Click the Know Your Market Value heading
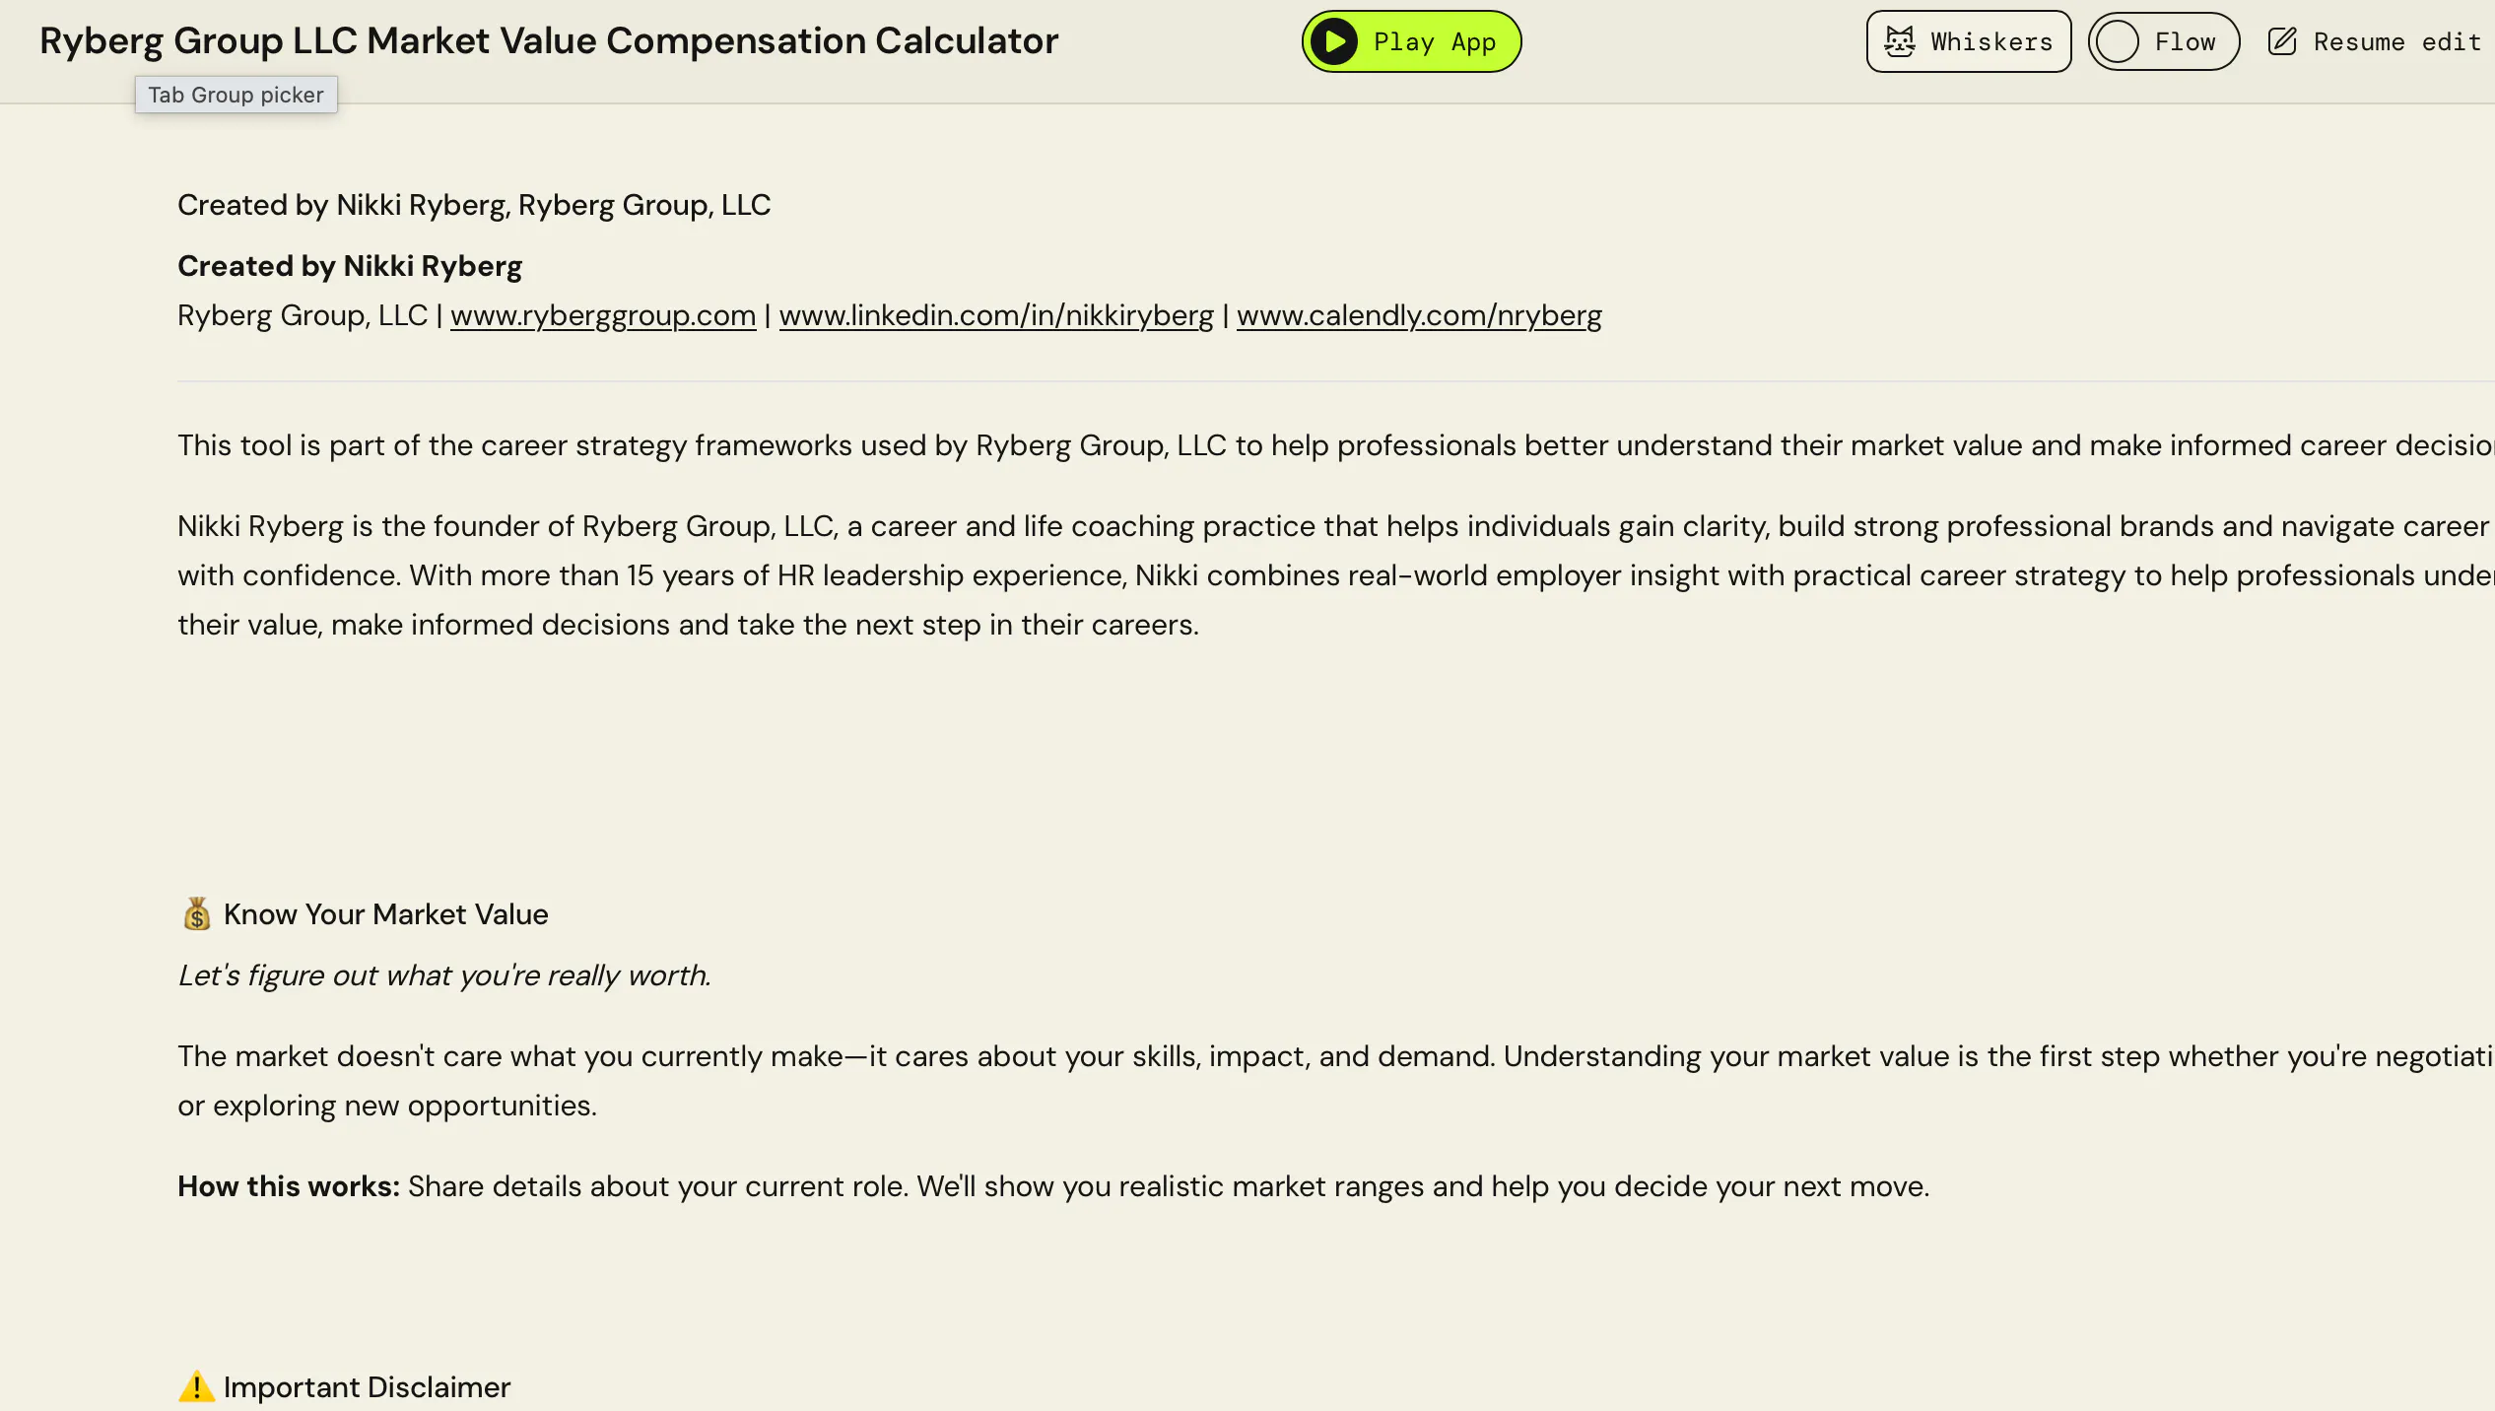2495x1411 pixels. tap(386, 914)
